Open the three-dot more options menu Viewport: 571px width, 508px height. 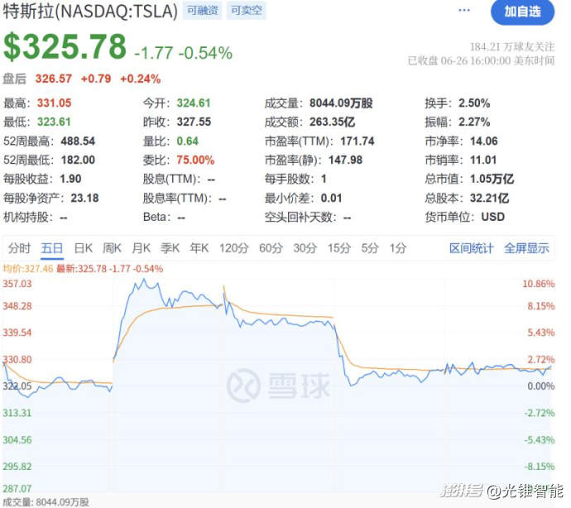(x=464, y=10)
